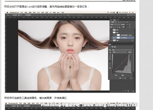This screenshot has height=110, width=153.
Task: Click adjustment layer filter icon
Action: point(121,22)
